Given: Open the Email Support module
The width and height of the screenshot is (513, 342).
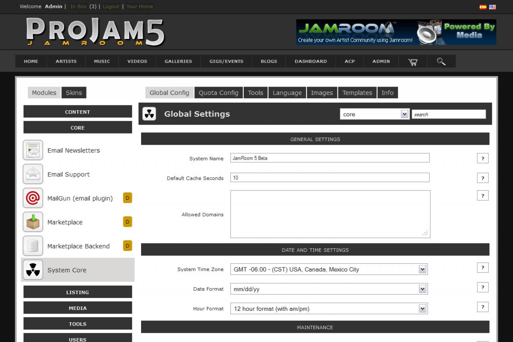Looking at the screenshot, I should (33, 174).
